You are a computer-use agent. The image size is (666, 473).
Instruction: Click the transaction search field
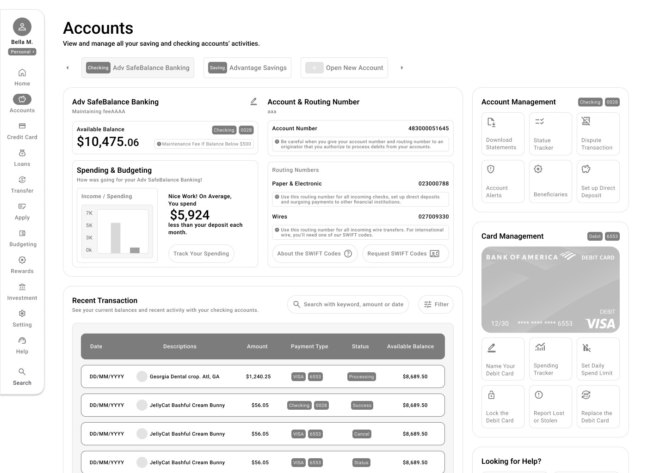pyautogui.click(x=348, y=304)
